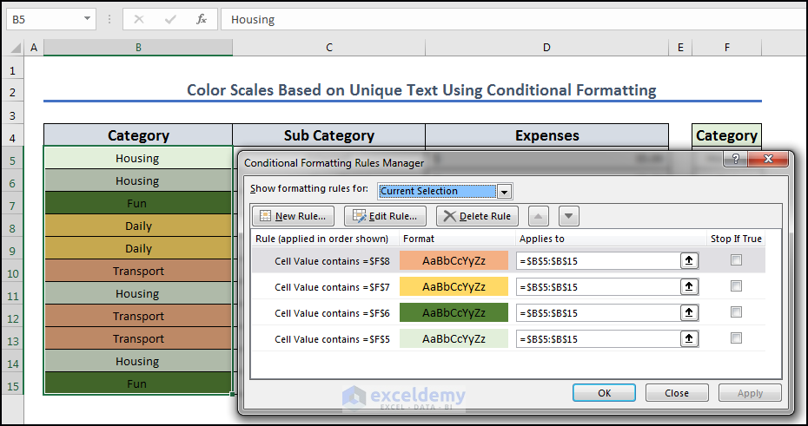Enable Stop If True for $F$8 rule
The height and width of the screenshot is (426, 808).
click(x=736, y=260)
